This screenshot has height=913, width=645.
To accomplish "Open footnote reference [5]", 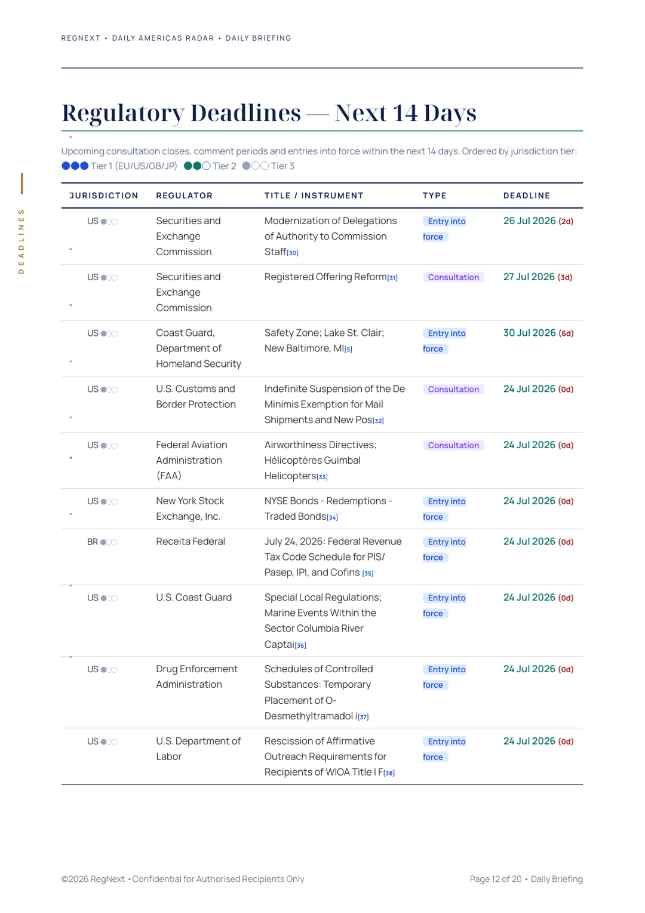I will 348,350.
